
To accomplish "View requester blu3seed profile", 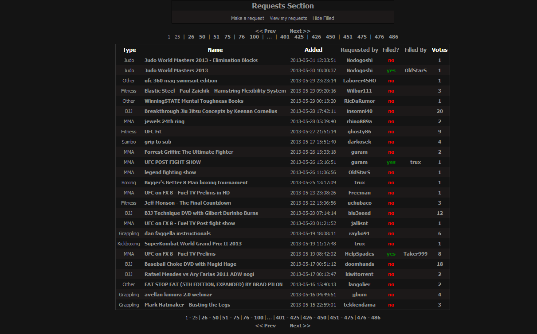I will pyautogui.click(x=359, y=213).
